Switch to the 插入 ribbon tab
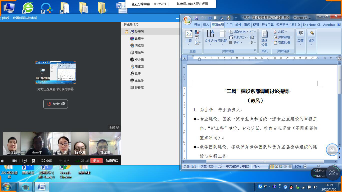Screen dimensions: 342x192 point(206,25)
